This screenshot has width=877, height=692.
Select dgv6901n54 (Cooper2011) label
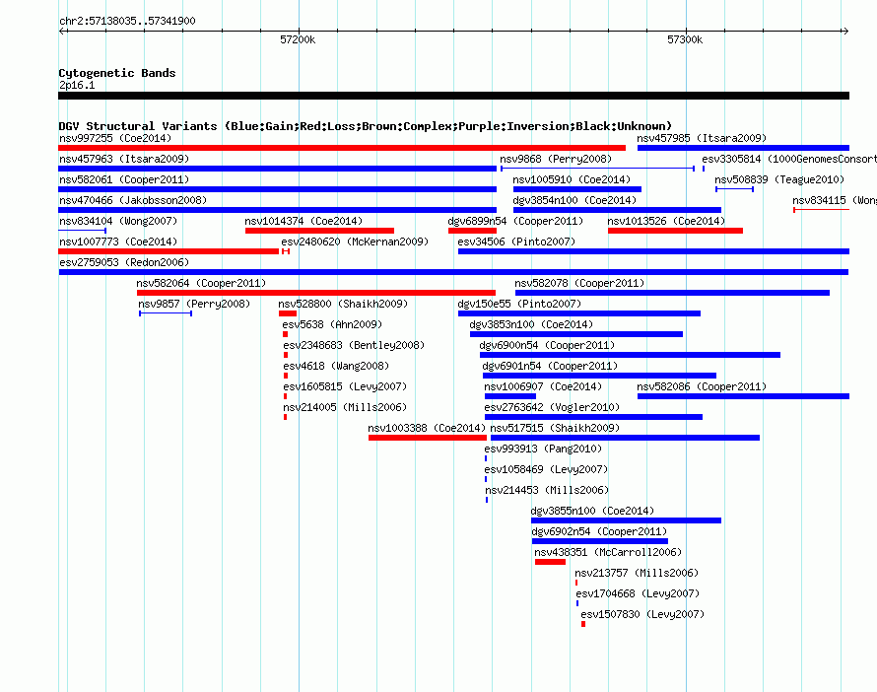click(x=550, y=366)
